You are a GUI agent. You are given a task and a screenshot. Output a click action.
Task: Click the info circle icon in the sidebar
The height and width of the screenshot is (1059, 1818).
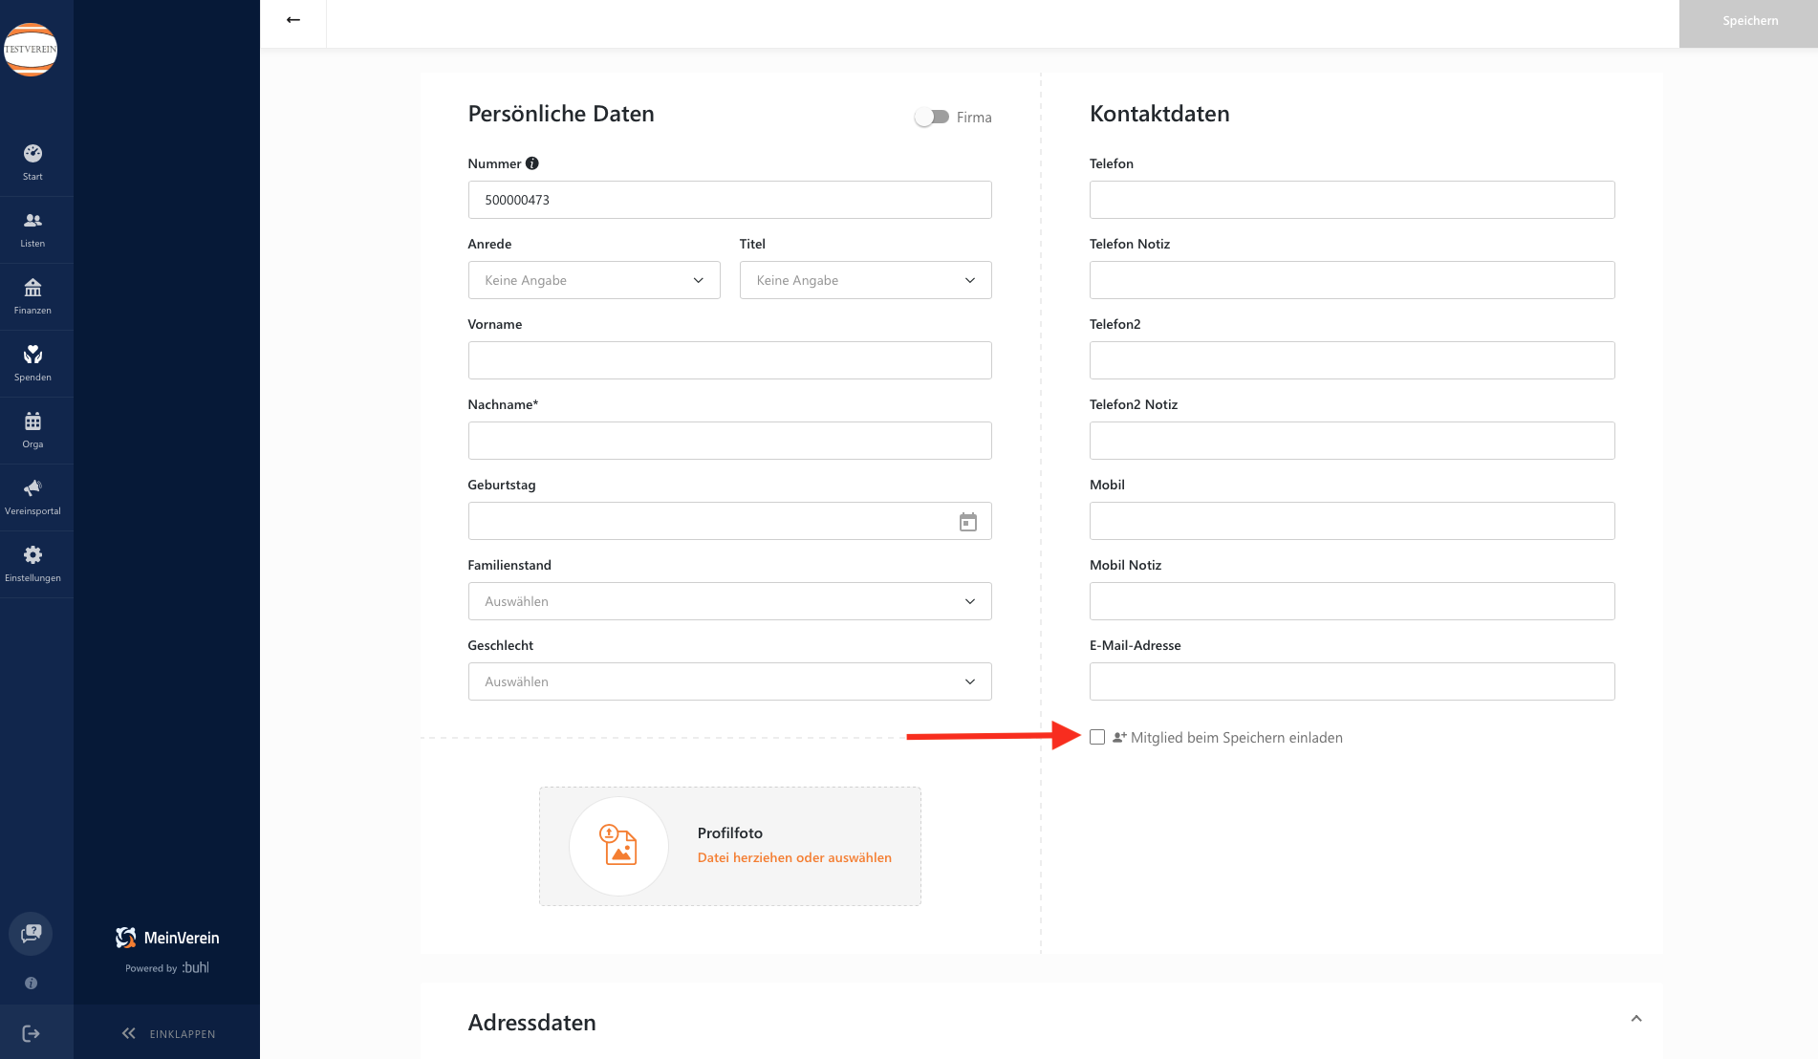click(31, 983)
